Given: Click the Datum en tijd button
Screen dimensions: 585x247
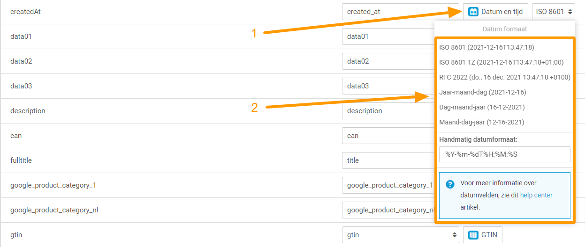Looking at the screenshot, I should coord(496,12).
